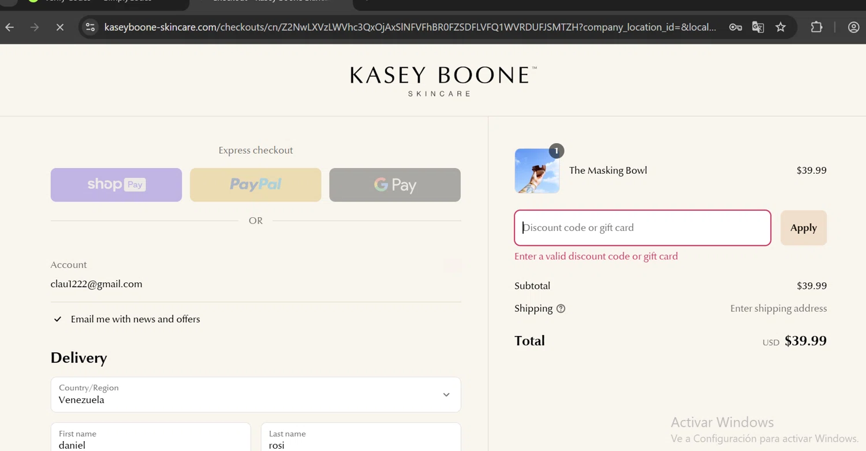Open site information icon in address bar
Screen dimensions: 866x451
click(90, 27)
